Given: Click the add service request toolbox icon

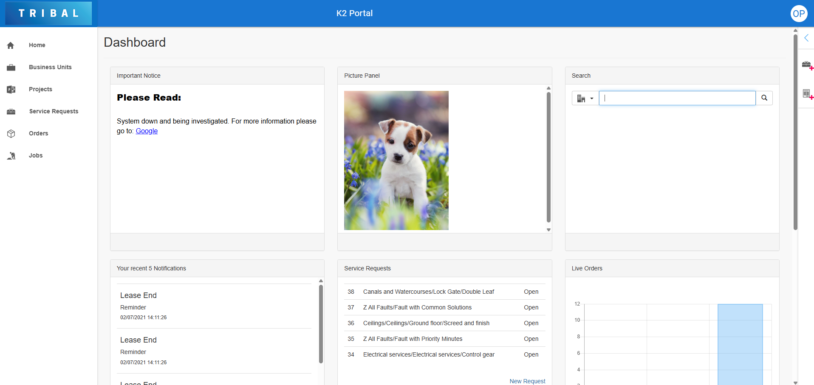Looking at the screenshot, I should 807,65.
